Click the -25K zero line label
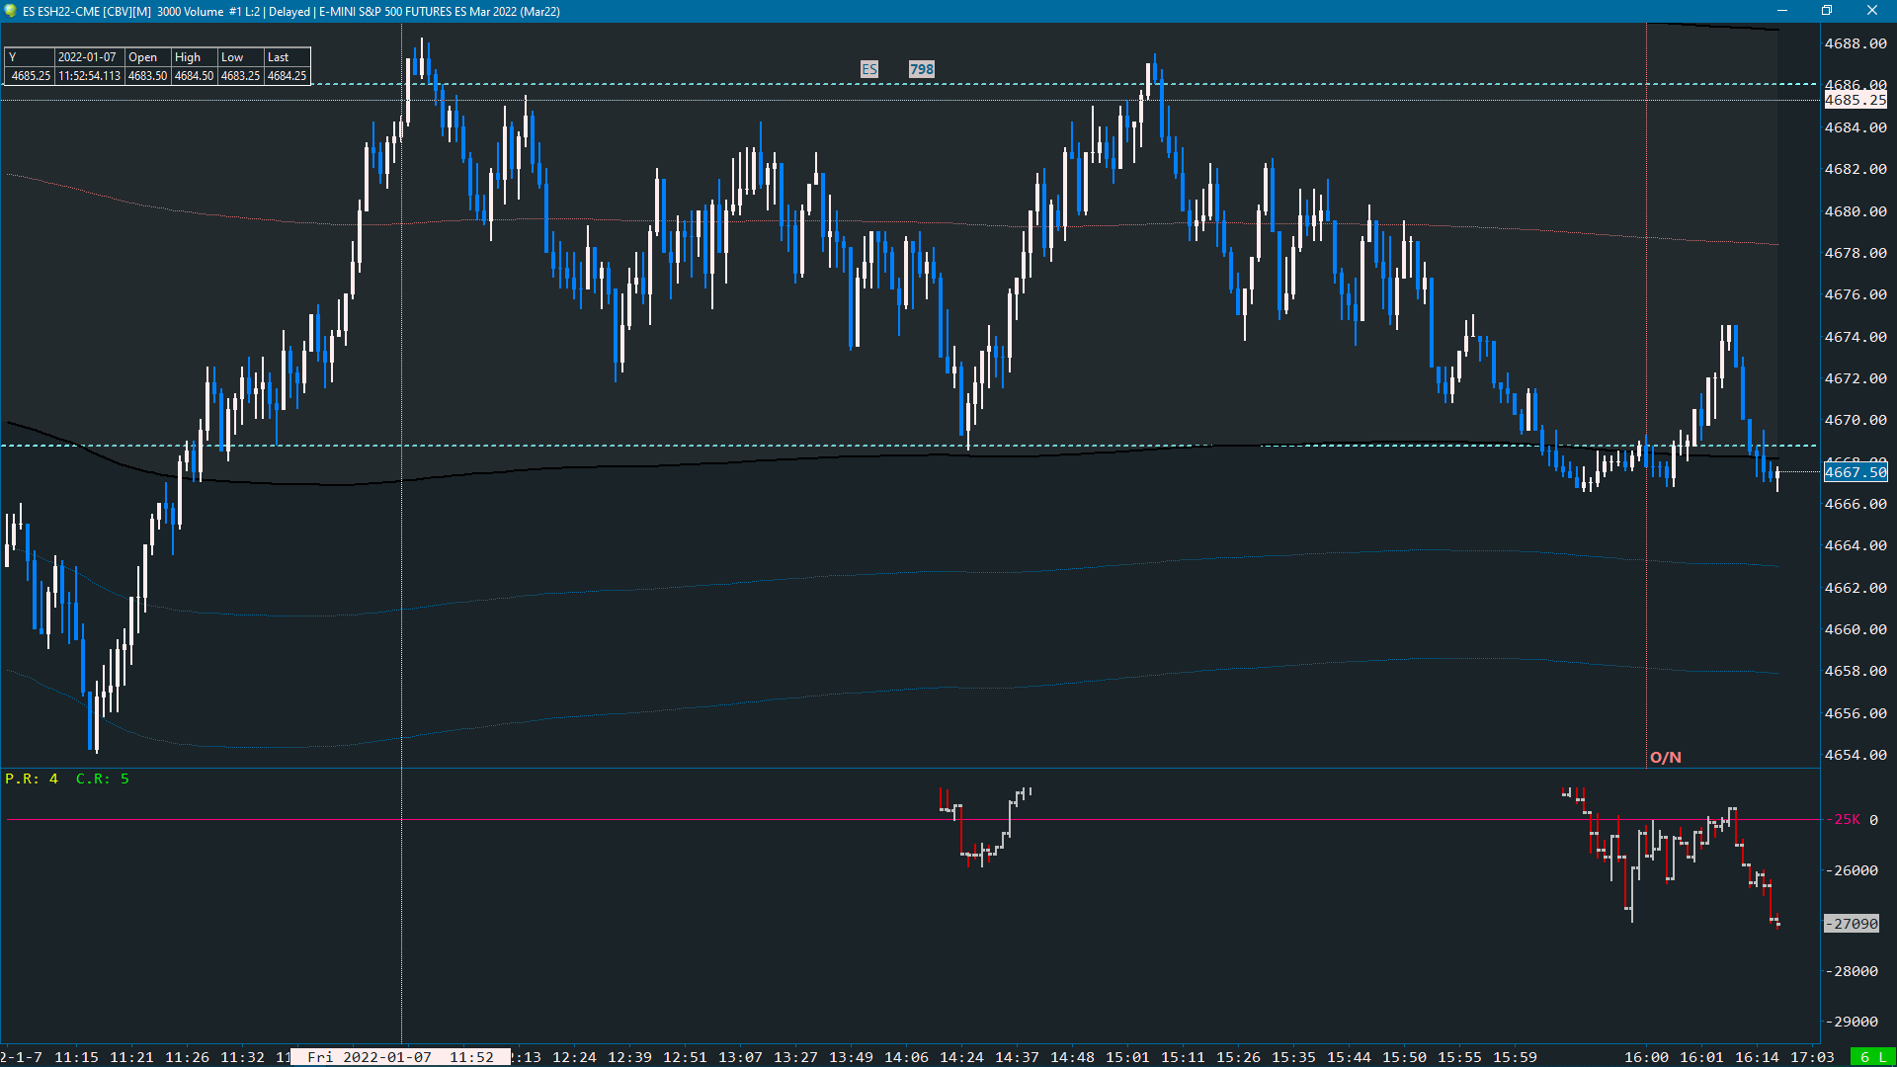The image size is (1897, 1067). pyautogui.click(x=1846, y=819)
